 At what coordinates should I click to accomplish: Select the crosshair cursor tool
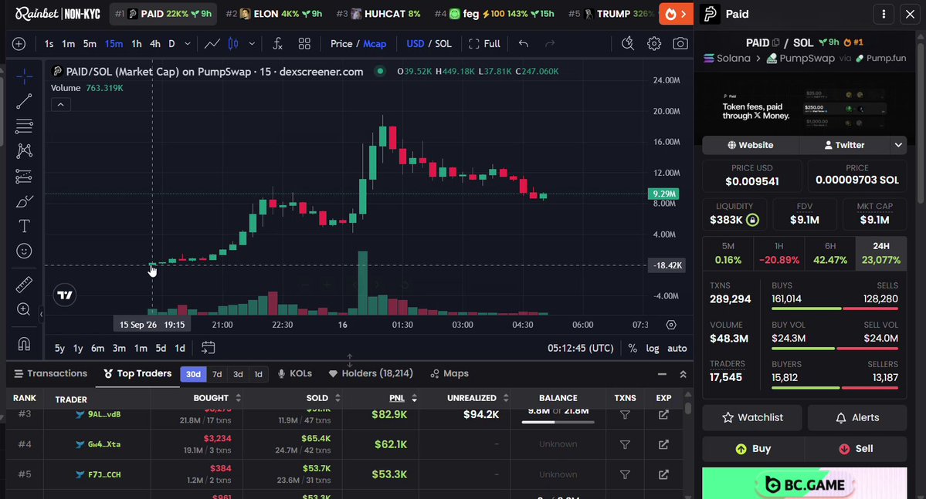(24, 76)
